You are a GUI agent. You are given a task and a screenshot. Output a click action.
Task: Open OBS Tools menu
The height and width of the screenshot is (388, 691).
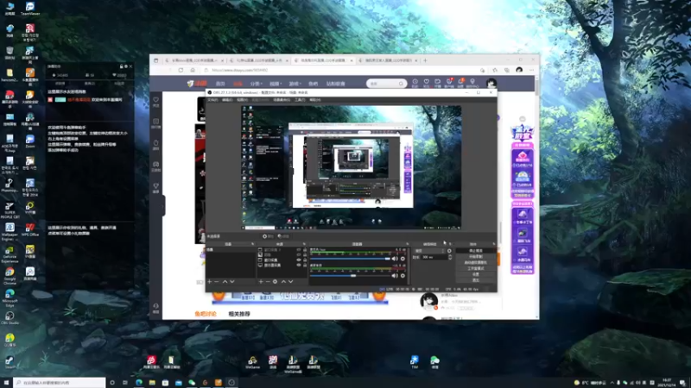click(x=300, y=100)
